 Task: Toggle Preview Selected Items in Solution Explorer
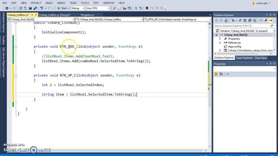[271, 20]
